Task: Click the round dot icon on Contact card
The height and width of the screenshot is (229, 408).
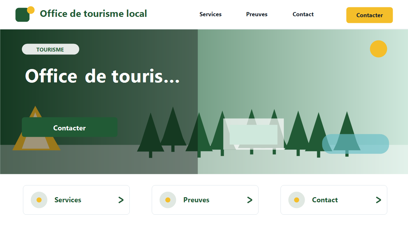Action: click(296, 200)
